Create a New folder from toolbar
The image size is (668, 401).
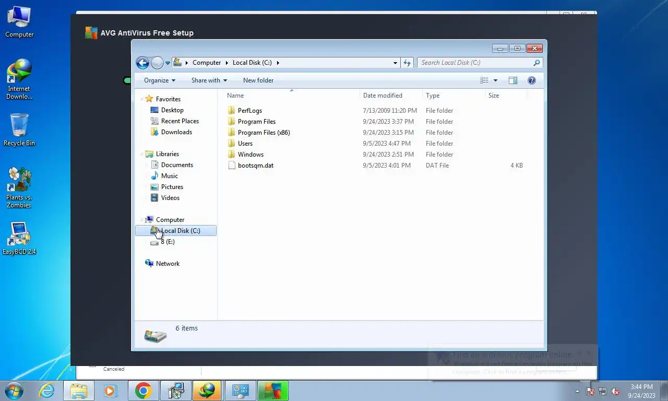(258, 80)
